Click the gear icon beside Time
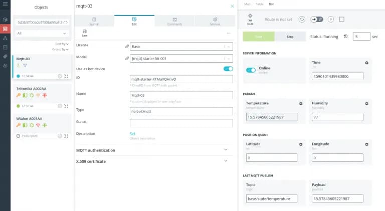This screenshot has height=211, width=385. point(366,63)
